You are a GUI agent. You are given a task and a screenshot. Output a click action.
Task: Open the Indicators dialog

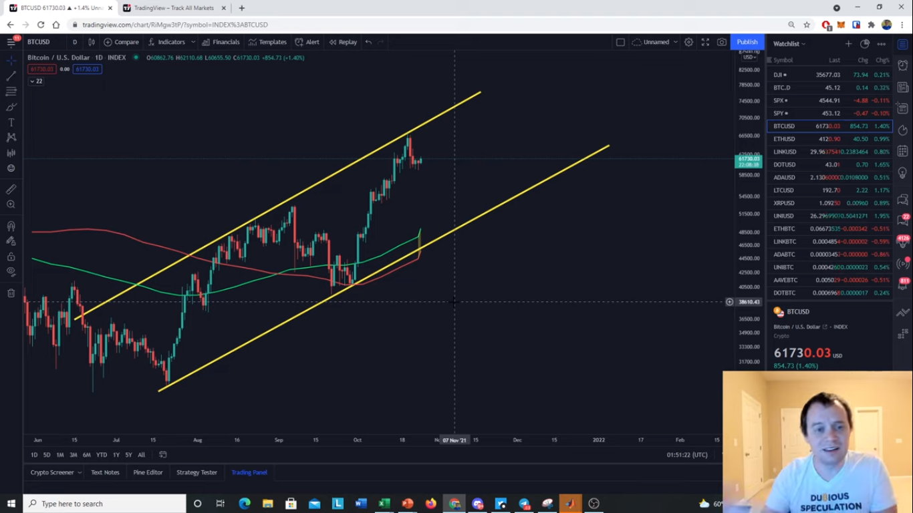tap(166, 42)
